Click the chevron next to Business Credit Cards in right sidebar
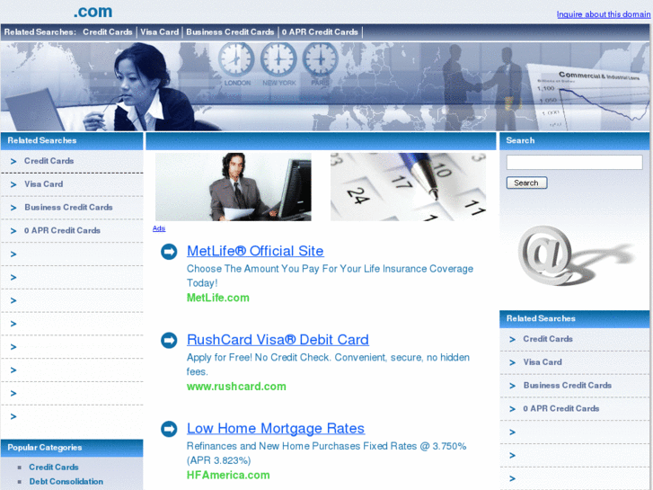Screen dimensions: 653x490 (x=512, y=386)
